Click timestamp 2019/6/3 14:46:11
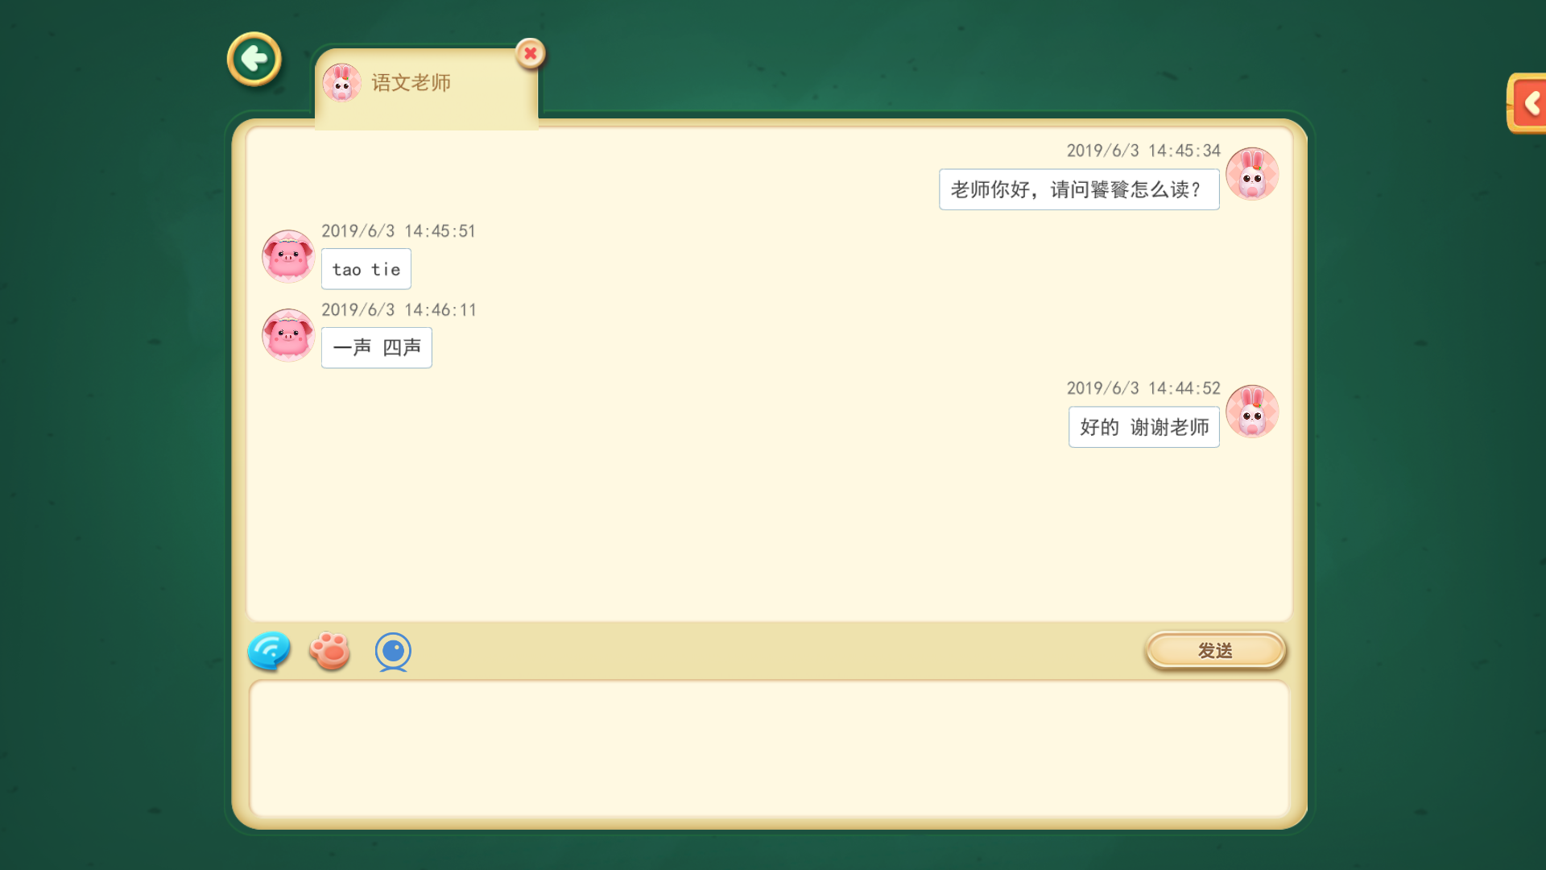The image size is (1546, 870). click(399, 310)
